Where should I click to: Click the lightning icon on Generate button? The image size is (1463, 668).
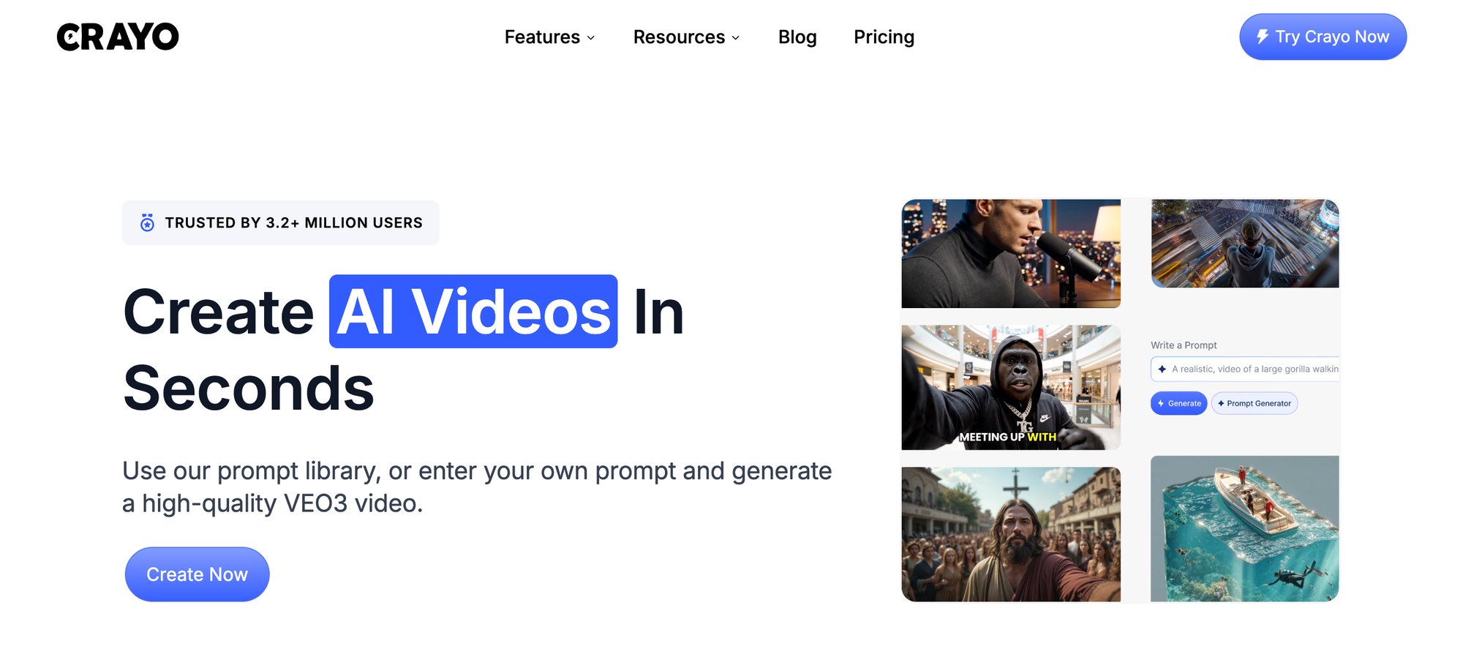pos(1161,403)
